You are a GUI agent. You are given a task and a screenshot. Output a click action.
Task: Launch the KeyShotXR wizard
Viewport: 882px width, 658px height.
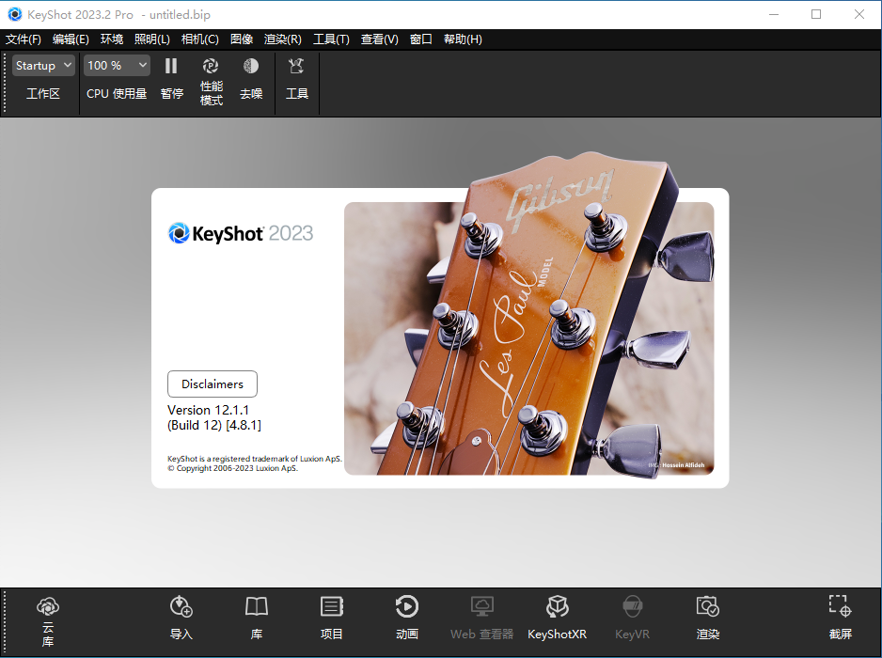(557, 617)
